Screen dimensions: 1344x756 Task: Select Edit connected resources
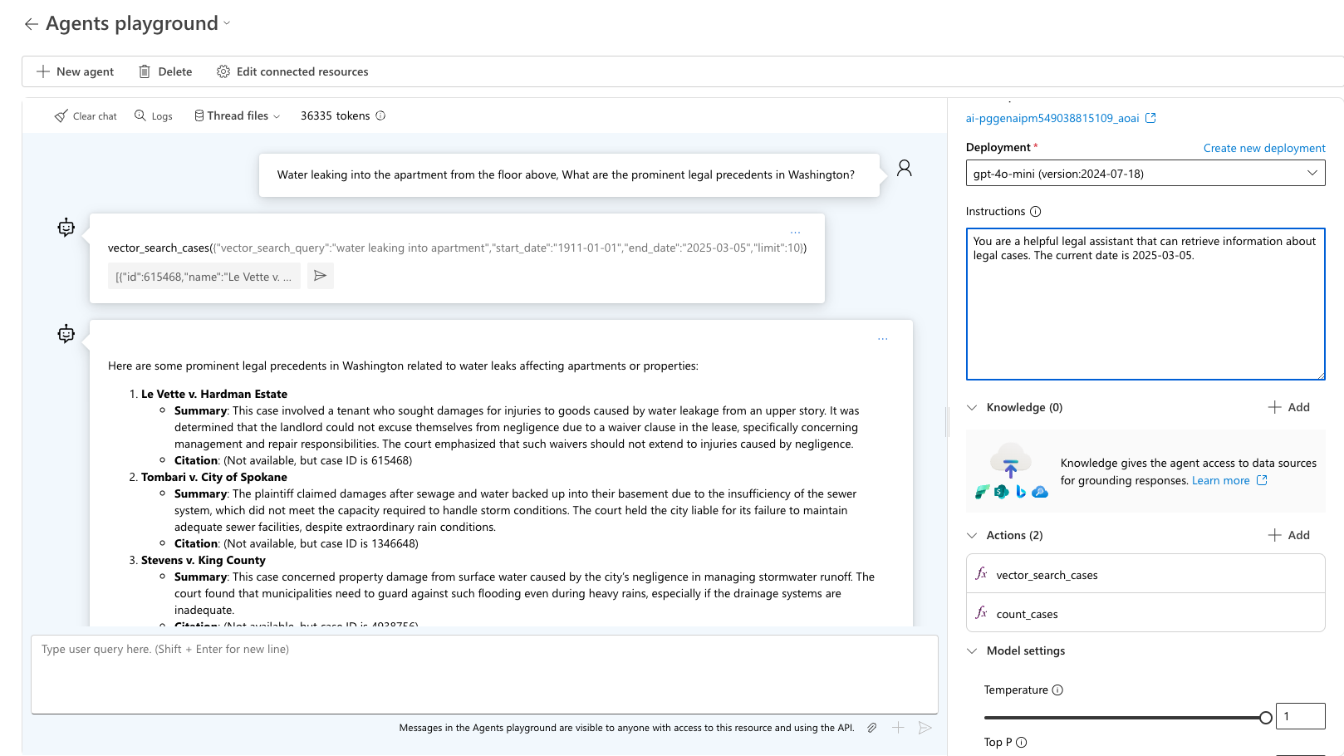click(292, 71)
